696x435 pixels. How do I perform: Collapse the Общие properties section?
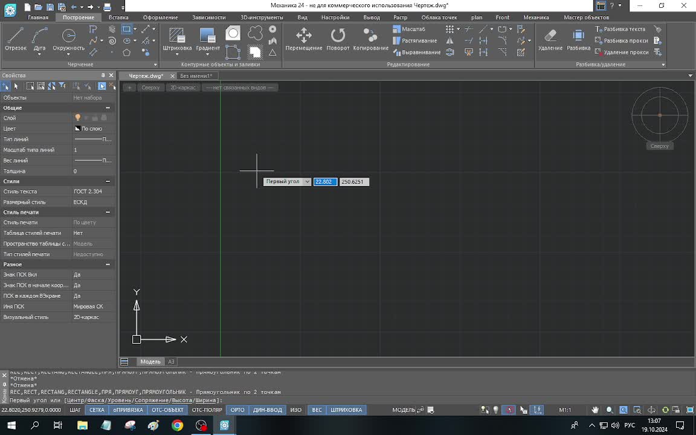(x=108, y=108)
